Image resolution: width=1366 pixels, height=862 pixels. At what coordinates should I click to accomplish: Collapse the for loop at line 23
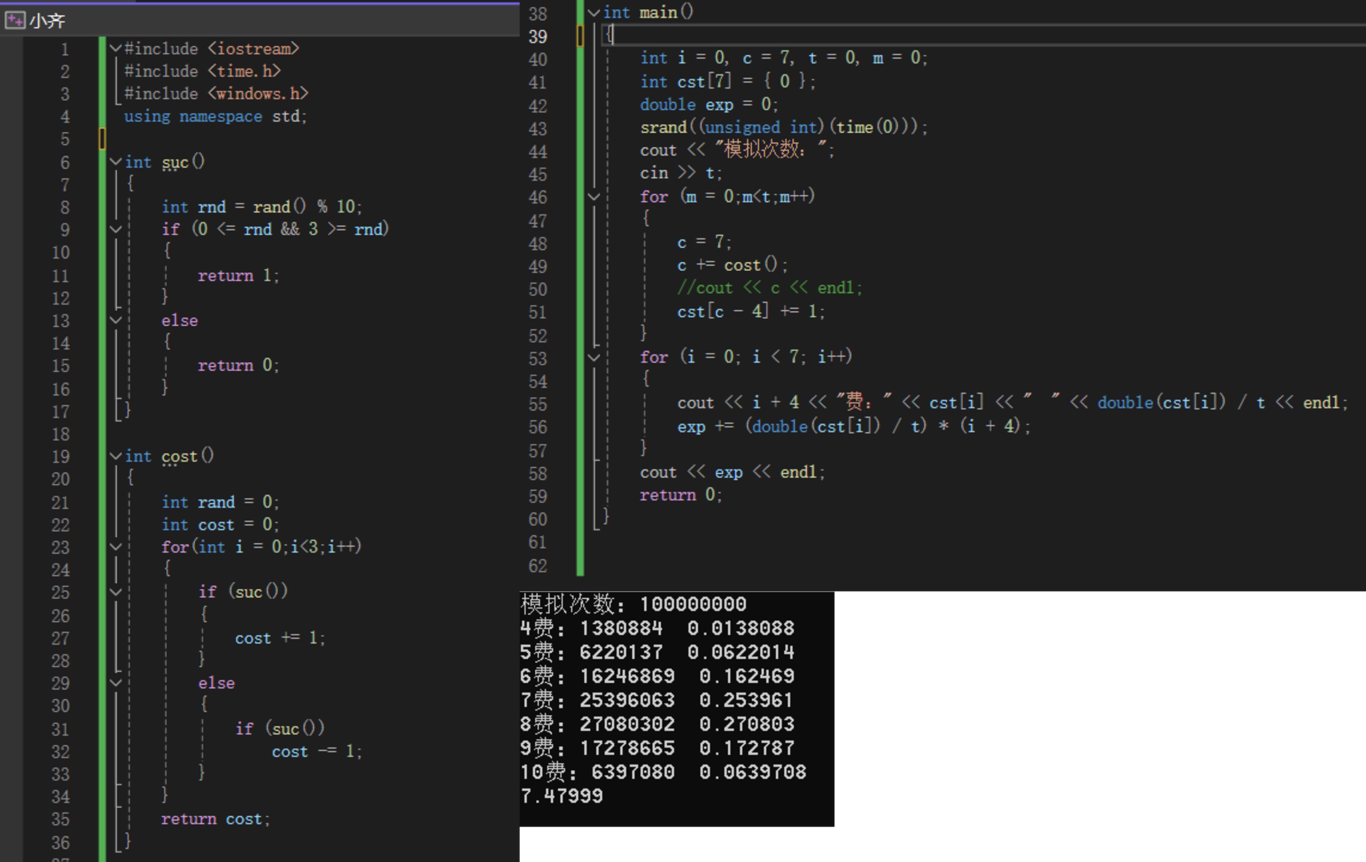point(116,547)
